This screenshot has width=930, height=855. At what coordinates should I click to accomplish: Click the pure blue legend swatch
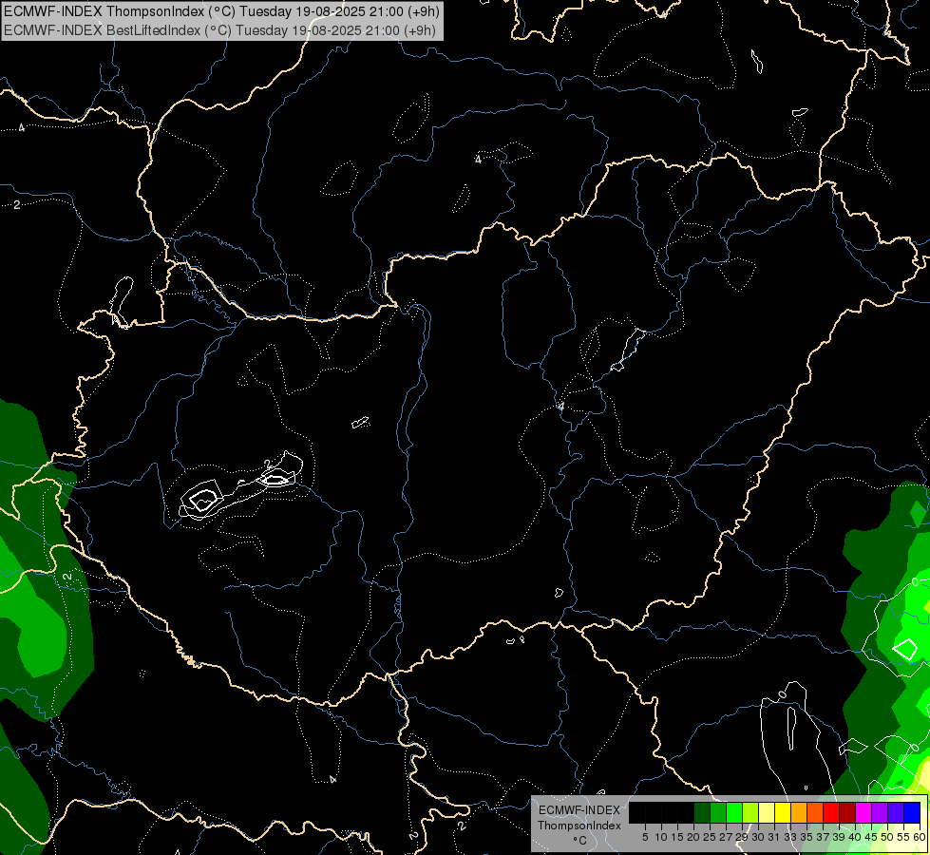912,812
